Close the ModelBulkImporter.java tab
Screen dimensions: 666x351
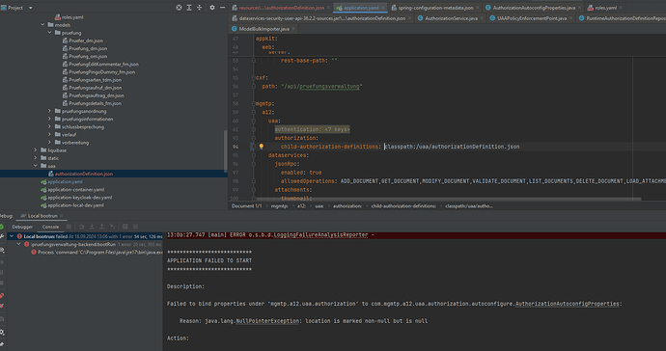coord(293,29)
